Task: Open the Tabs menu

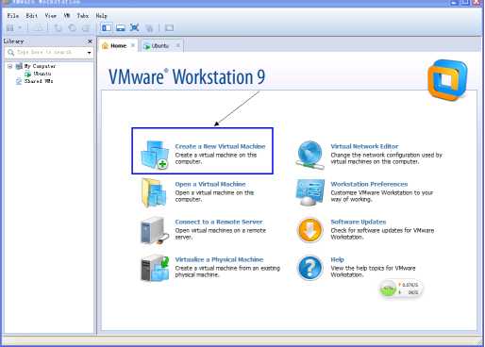Action: tap(83, 16)
